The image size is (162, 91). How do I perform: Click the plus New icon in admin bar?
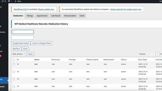point(15,1)
